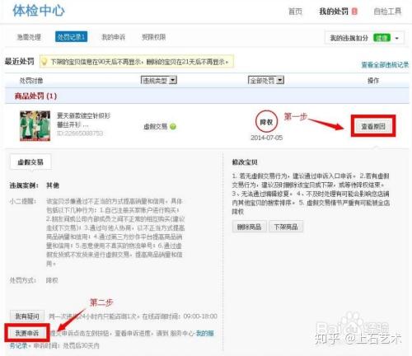Click the 降权 circular stamp icon

266,121
